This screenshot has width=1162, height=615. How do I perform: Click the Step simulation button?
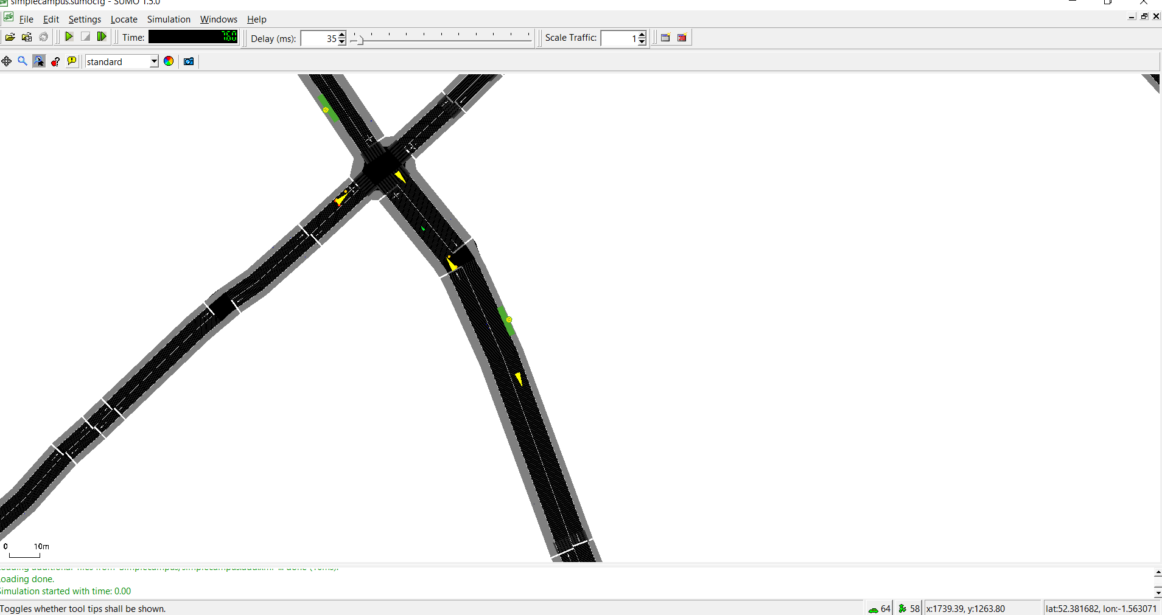pos(102,37)
